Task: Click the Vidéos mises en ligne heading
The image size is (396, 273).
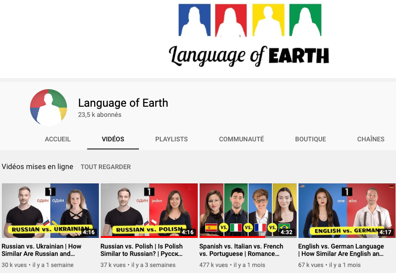Action: coord(37,167)
